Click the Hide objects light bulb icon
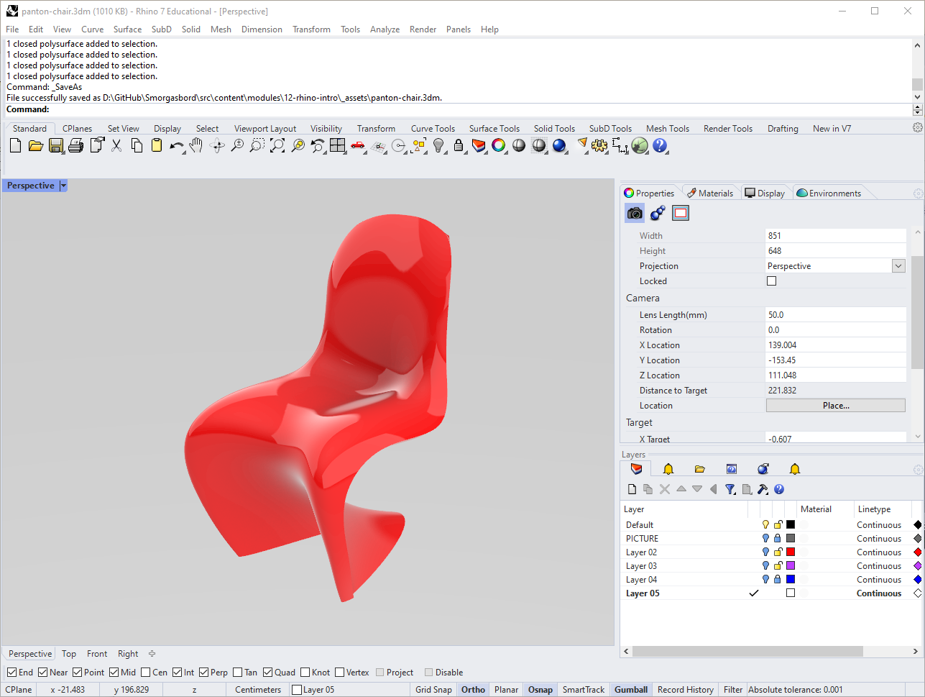This screenshot has height=697, width=925. click(438, 146)
